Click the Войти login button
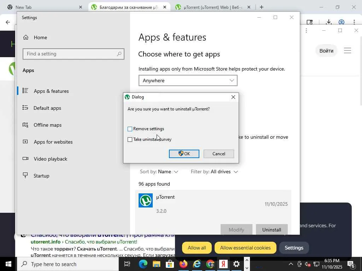This screenshot has height=271, width=362. pos(326,51)
